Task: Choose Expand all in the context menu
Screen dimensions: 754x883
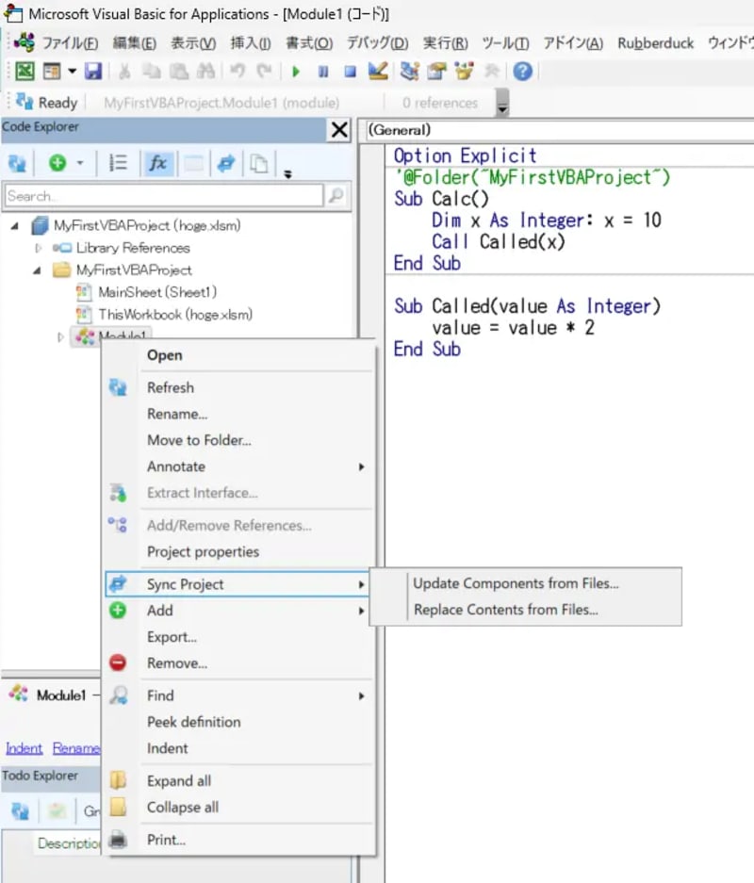Action: tap(238, 781)
